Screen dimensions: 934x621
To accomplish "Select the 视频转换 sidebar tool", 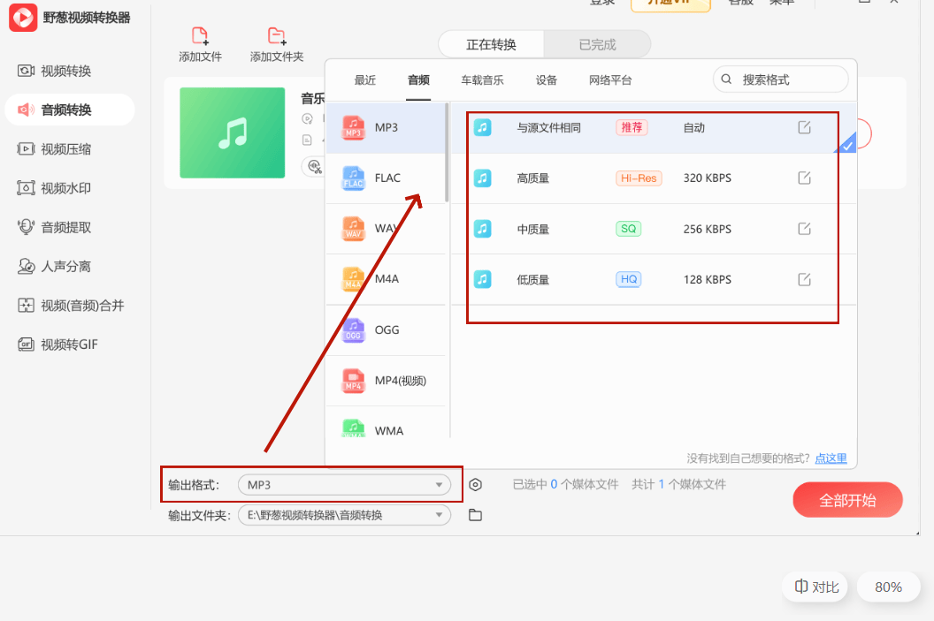I will coord(58,71).
